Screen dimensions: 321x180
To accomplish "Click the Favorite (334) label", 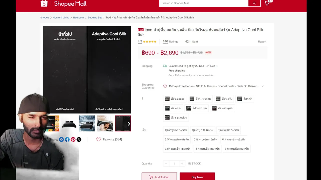I will click(112, 139).
